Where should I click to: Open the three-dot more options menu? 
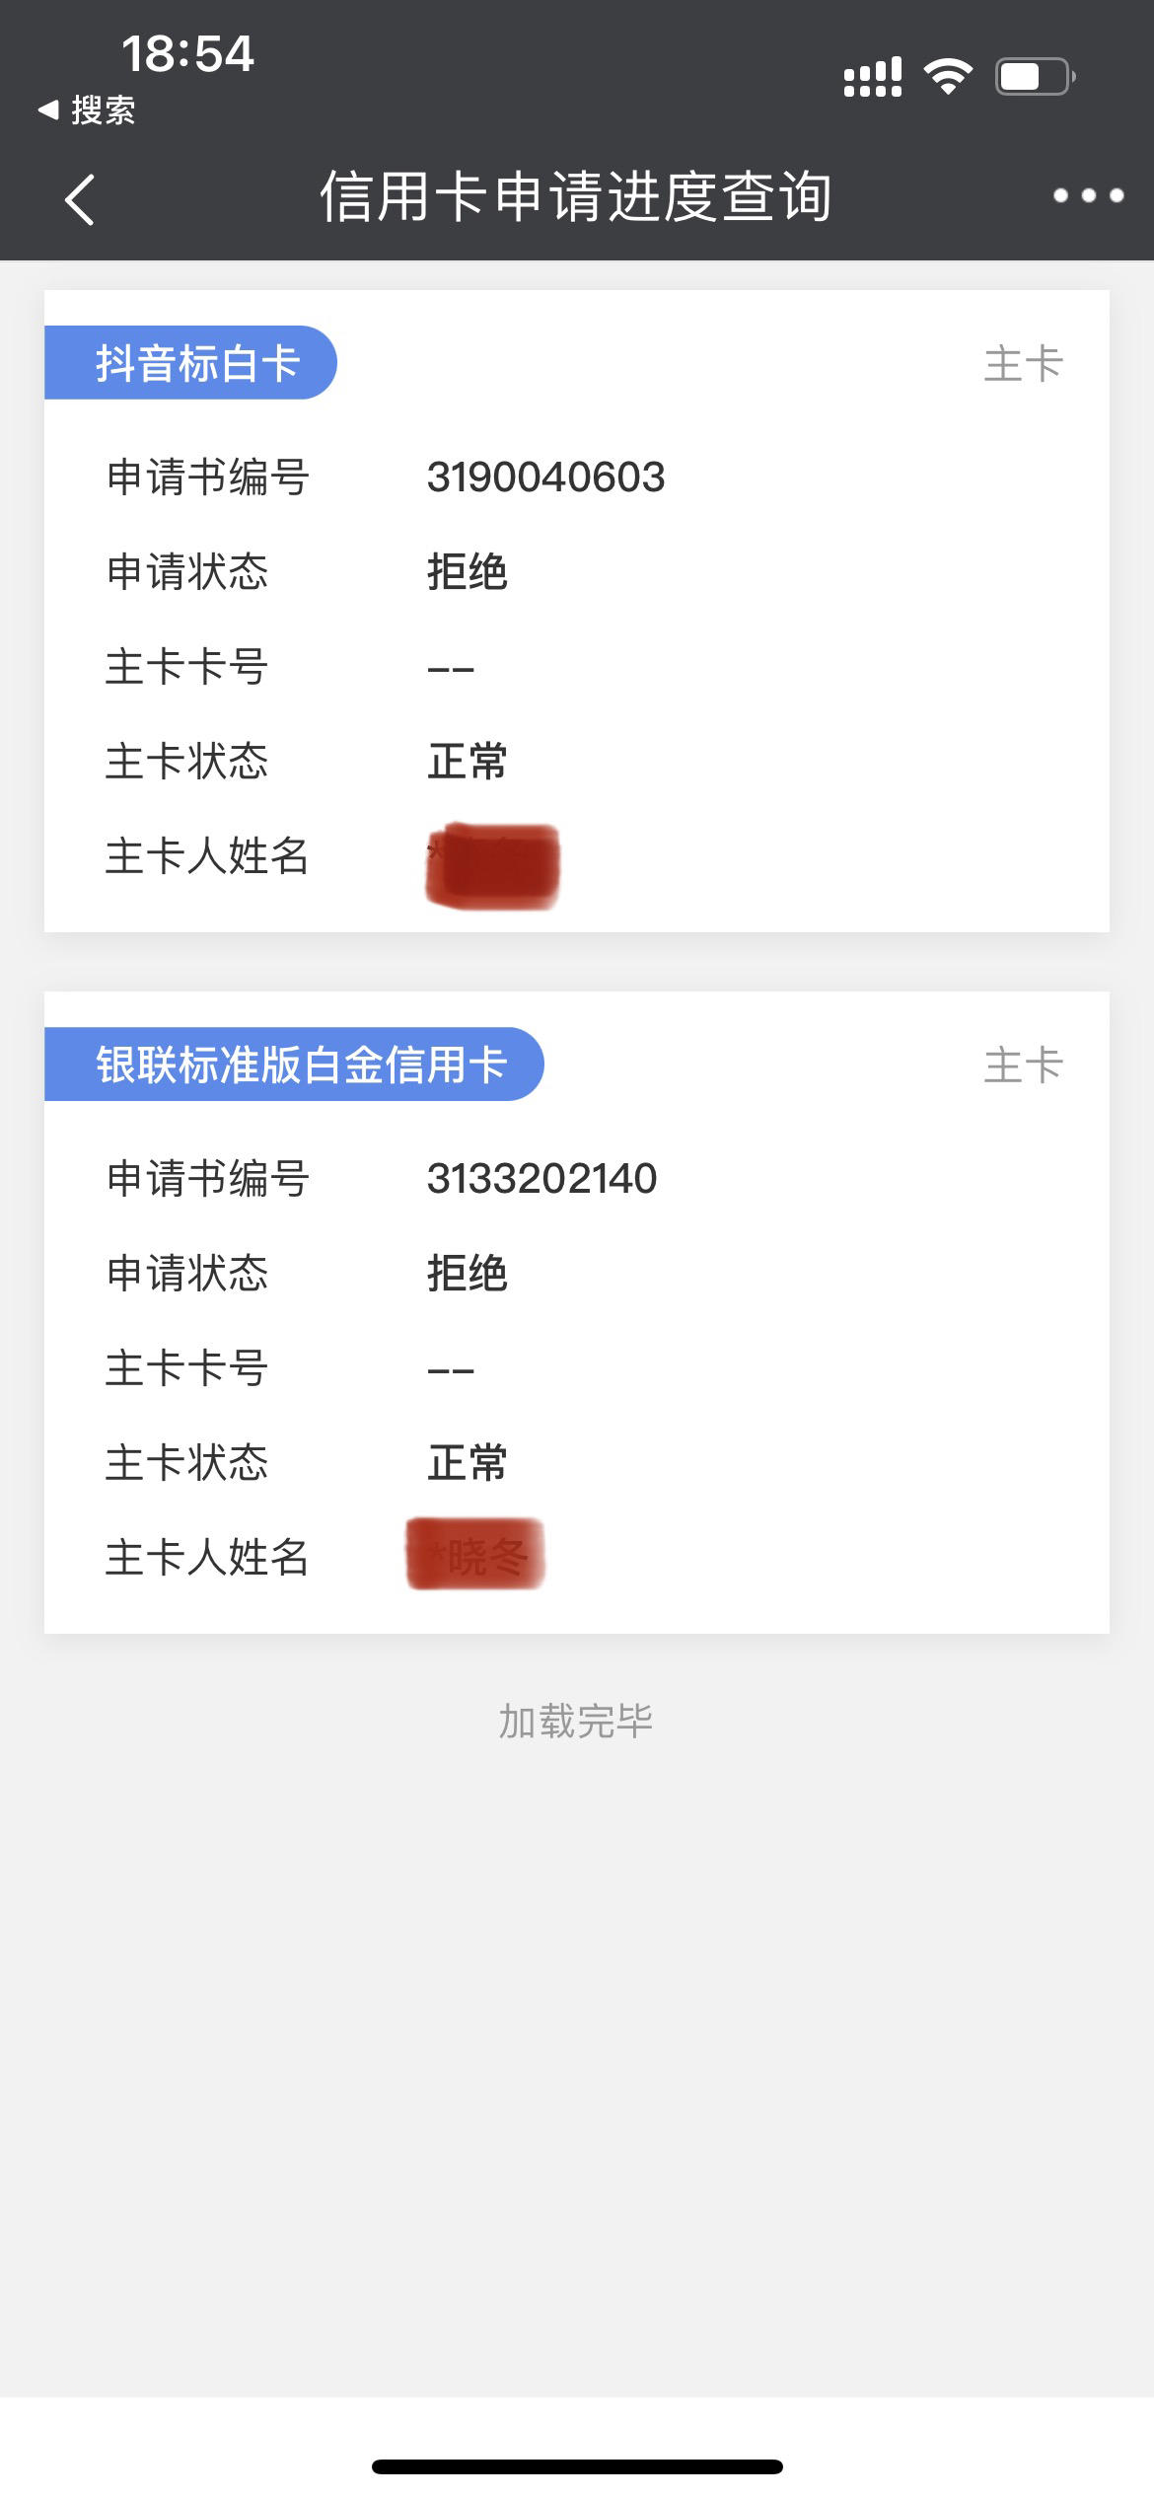[1088, 195]
